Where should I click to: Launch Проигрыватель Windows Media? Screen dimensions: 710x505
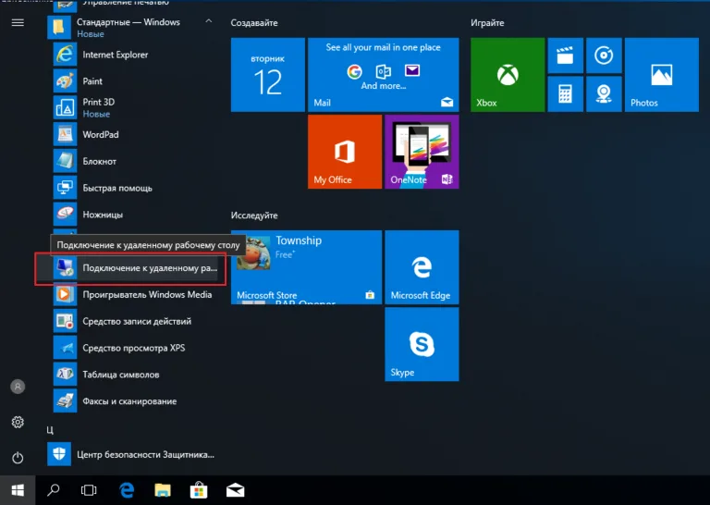coord(133,295)
